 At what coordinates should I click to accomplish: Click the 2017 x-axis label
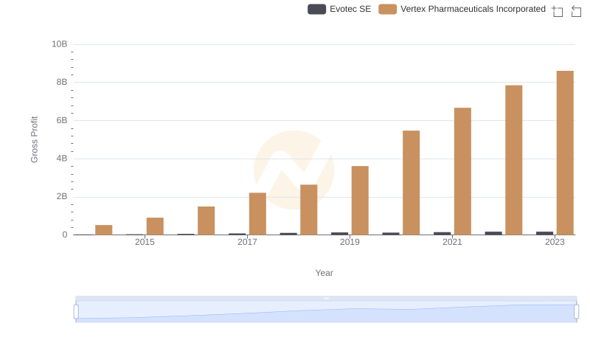point(247,242)
